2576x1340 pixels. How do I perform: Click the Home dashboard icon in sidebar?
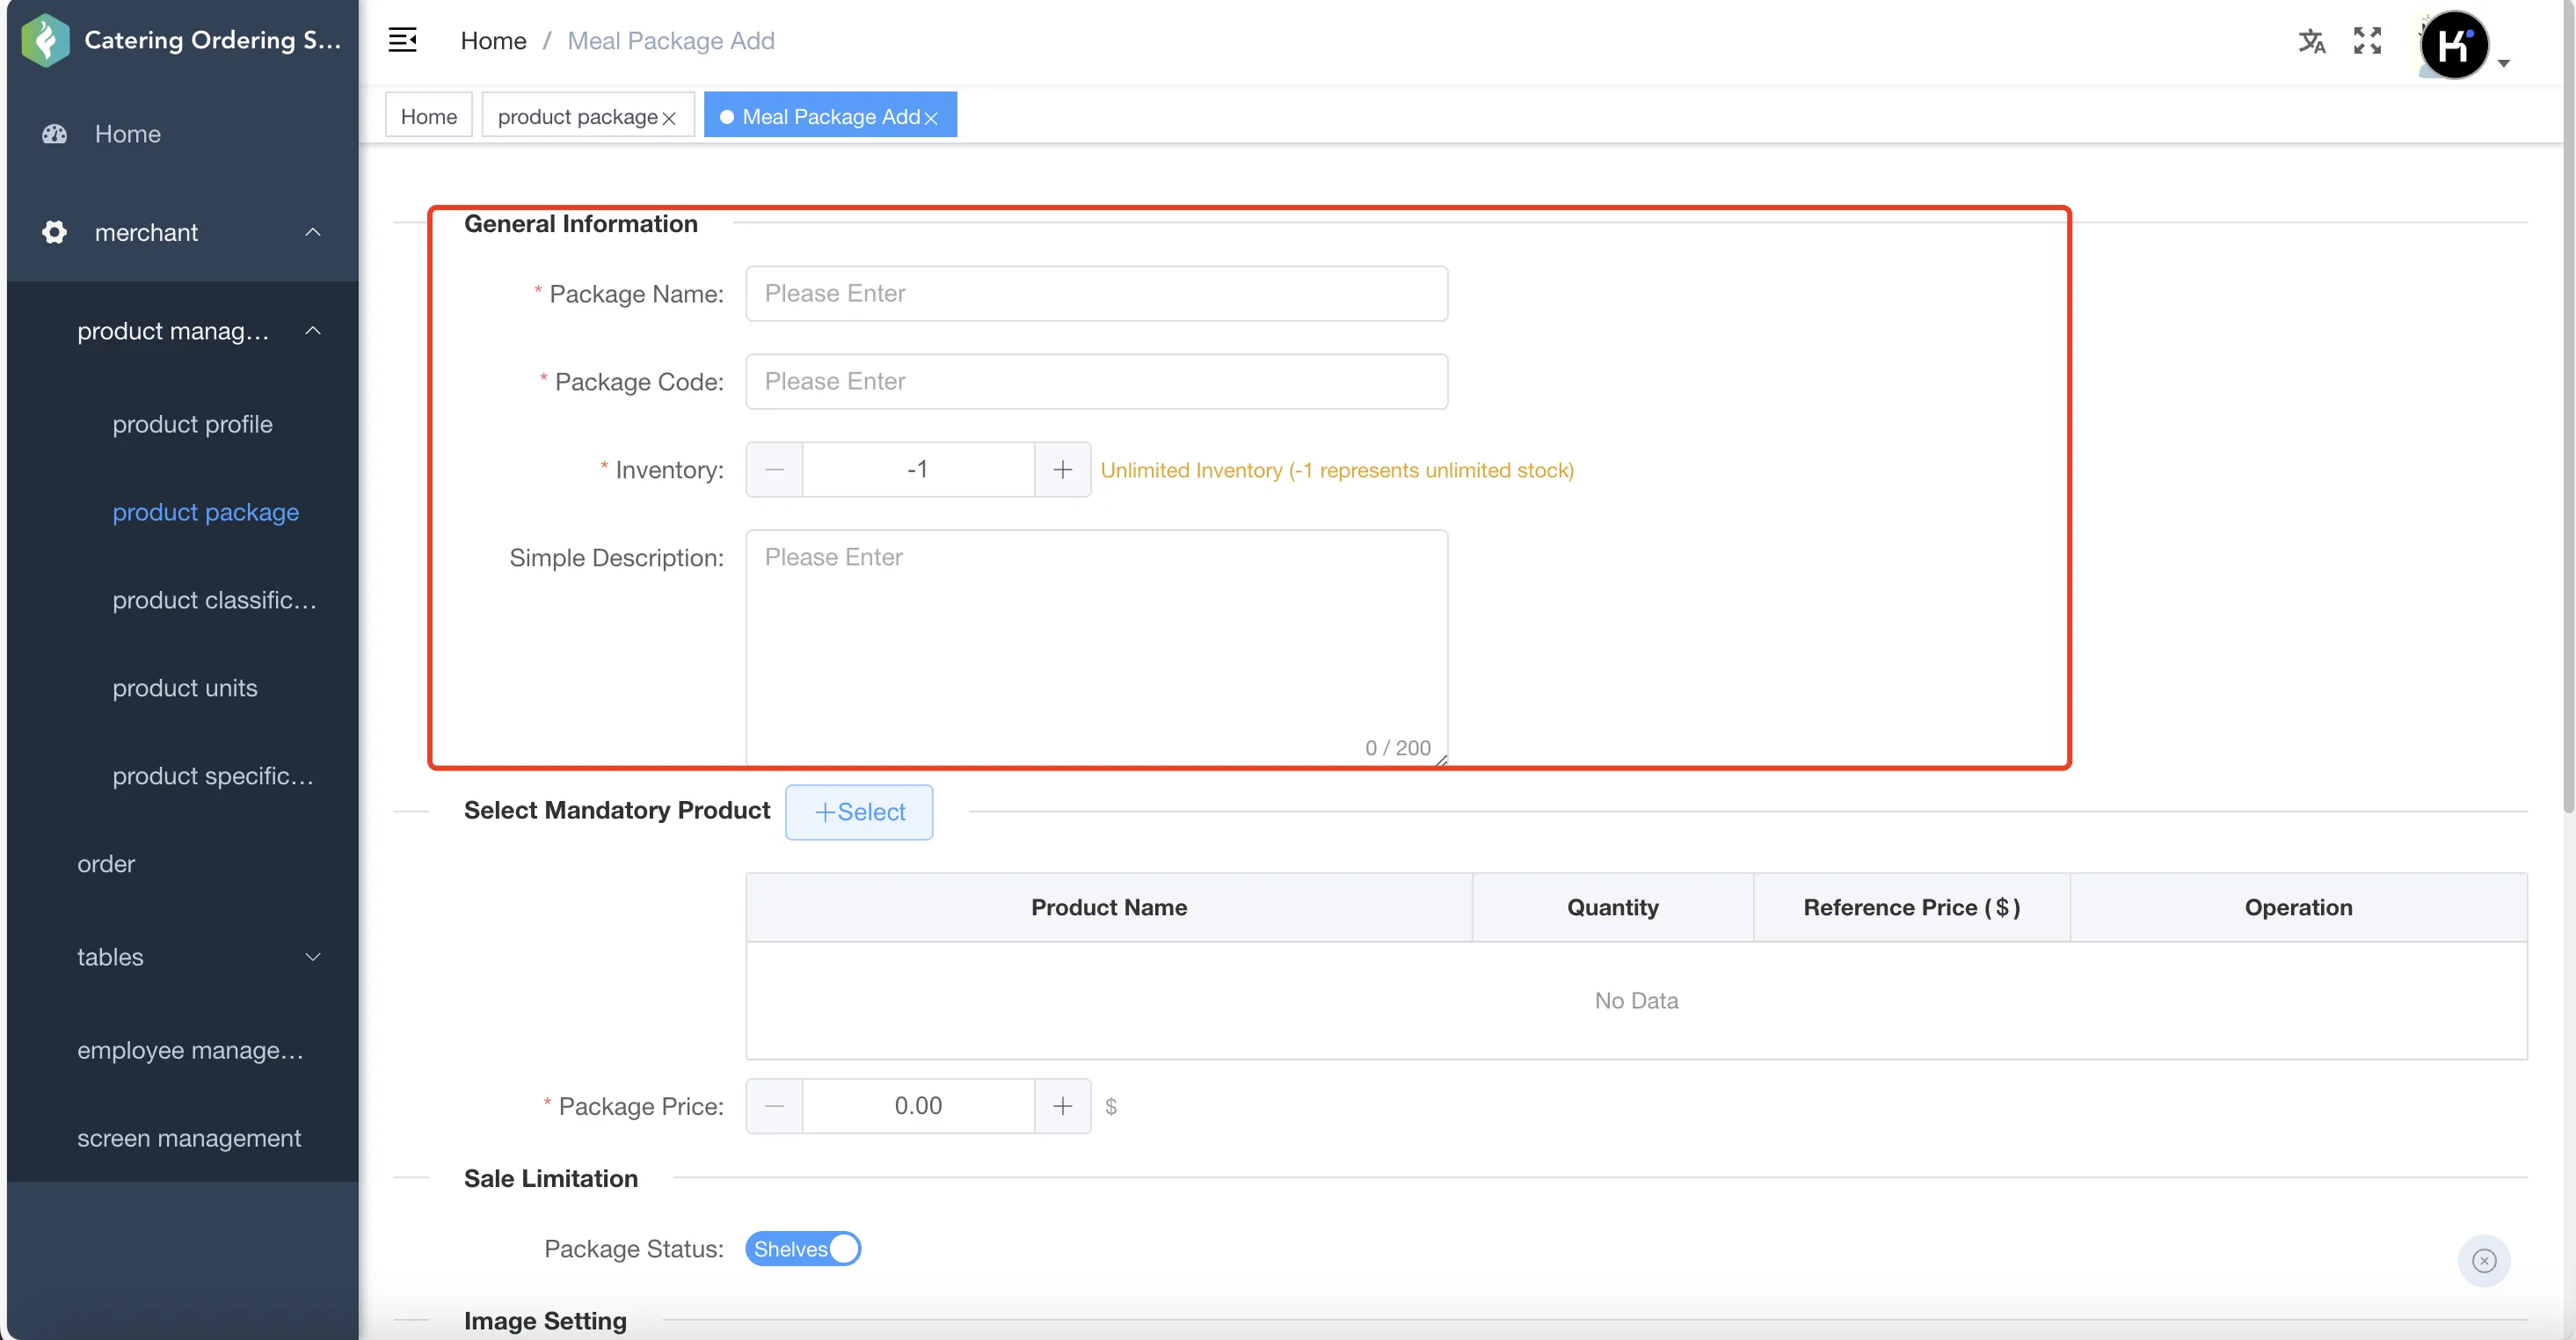tap(54, 134)
